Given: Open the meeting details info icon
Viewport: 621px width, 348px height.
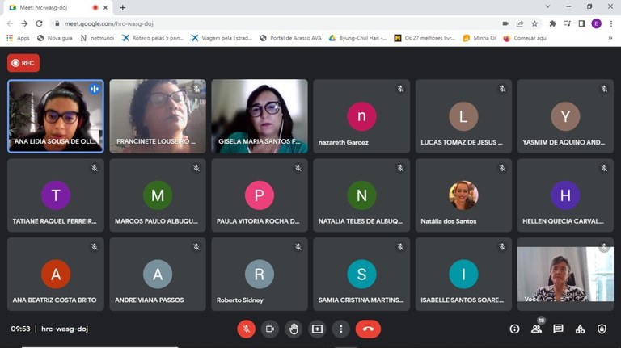Looking at the screenshot, I should click(x=514, y=329).
